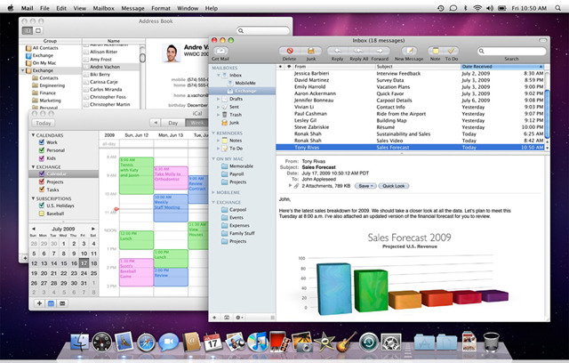The image size is (569, 363).
Task: Expand the Drafts mailbox
Action: tap(218, 99)
